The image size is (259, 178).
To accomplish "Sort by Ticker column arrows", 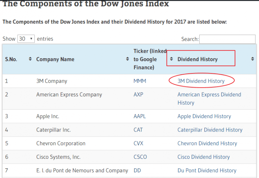I will click(171, 59).
